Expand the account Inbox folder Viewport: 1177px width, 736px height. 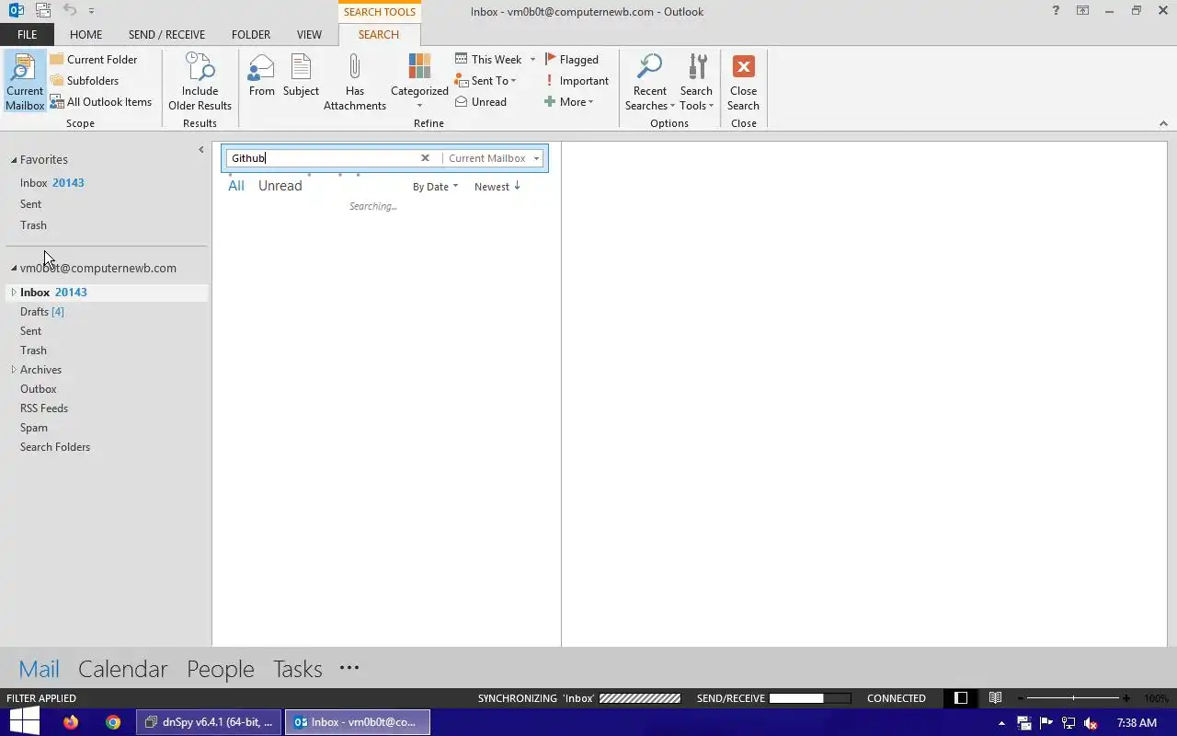tap(14, 293)
